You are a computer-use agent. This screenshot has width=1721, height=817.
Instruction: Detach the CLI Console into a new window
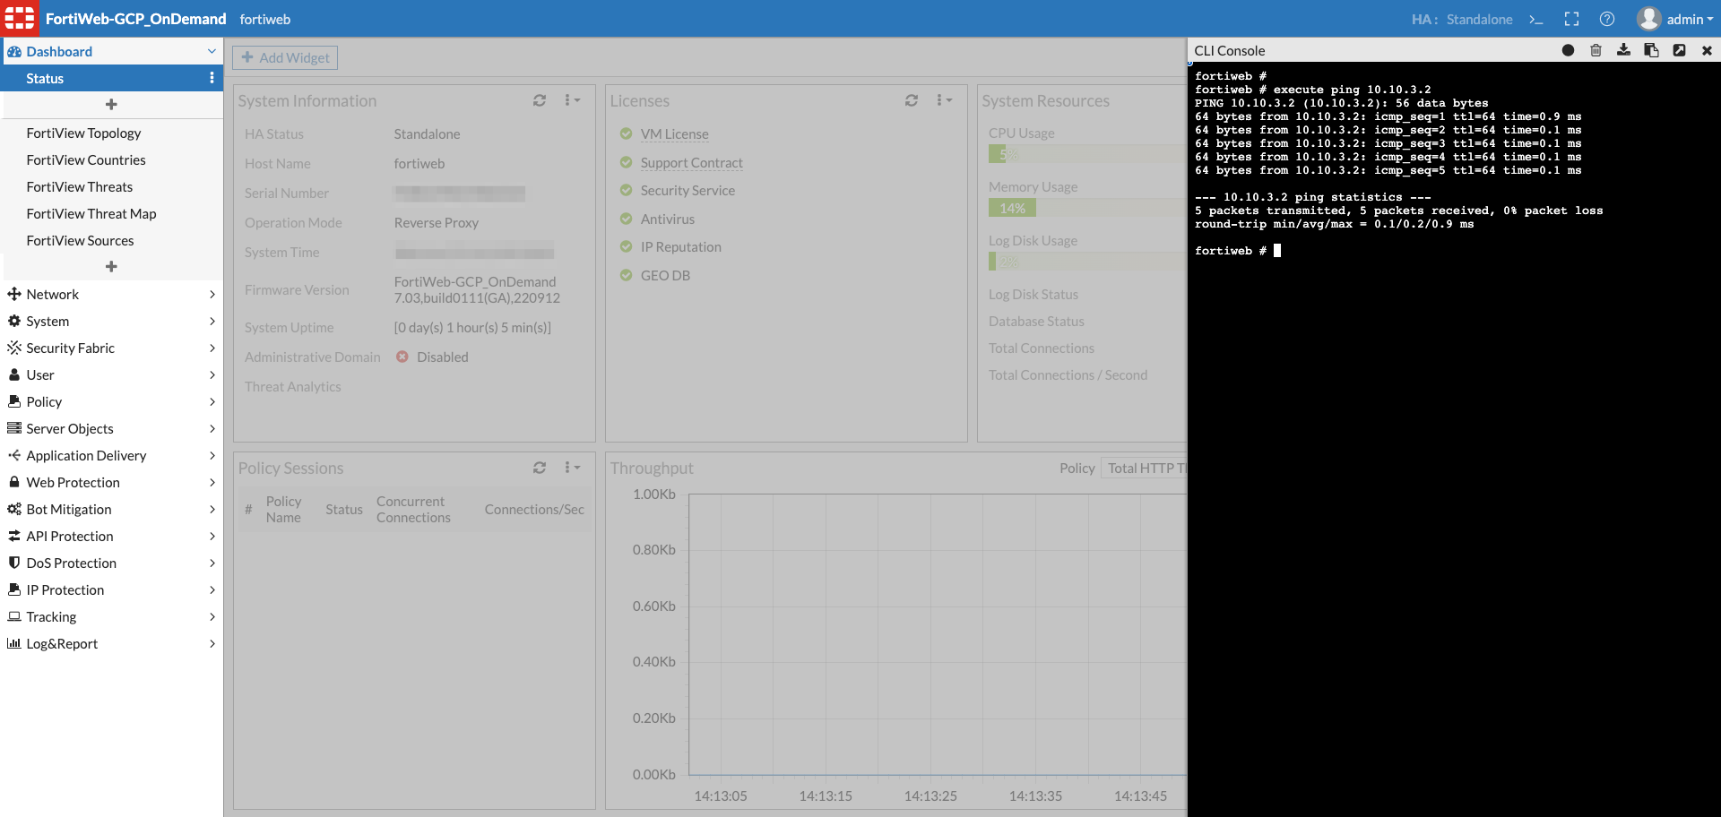(x=1679, y=50)
